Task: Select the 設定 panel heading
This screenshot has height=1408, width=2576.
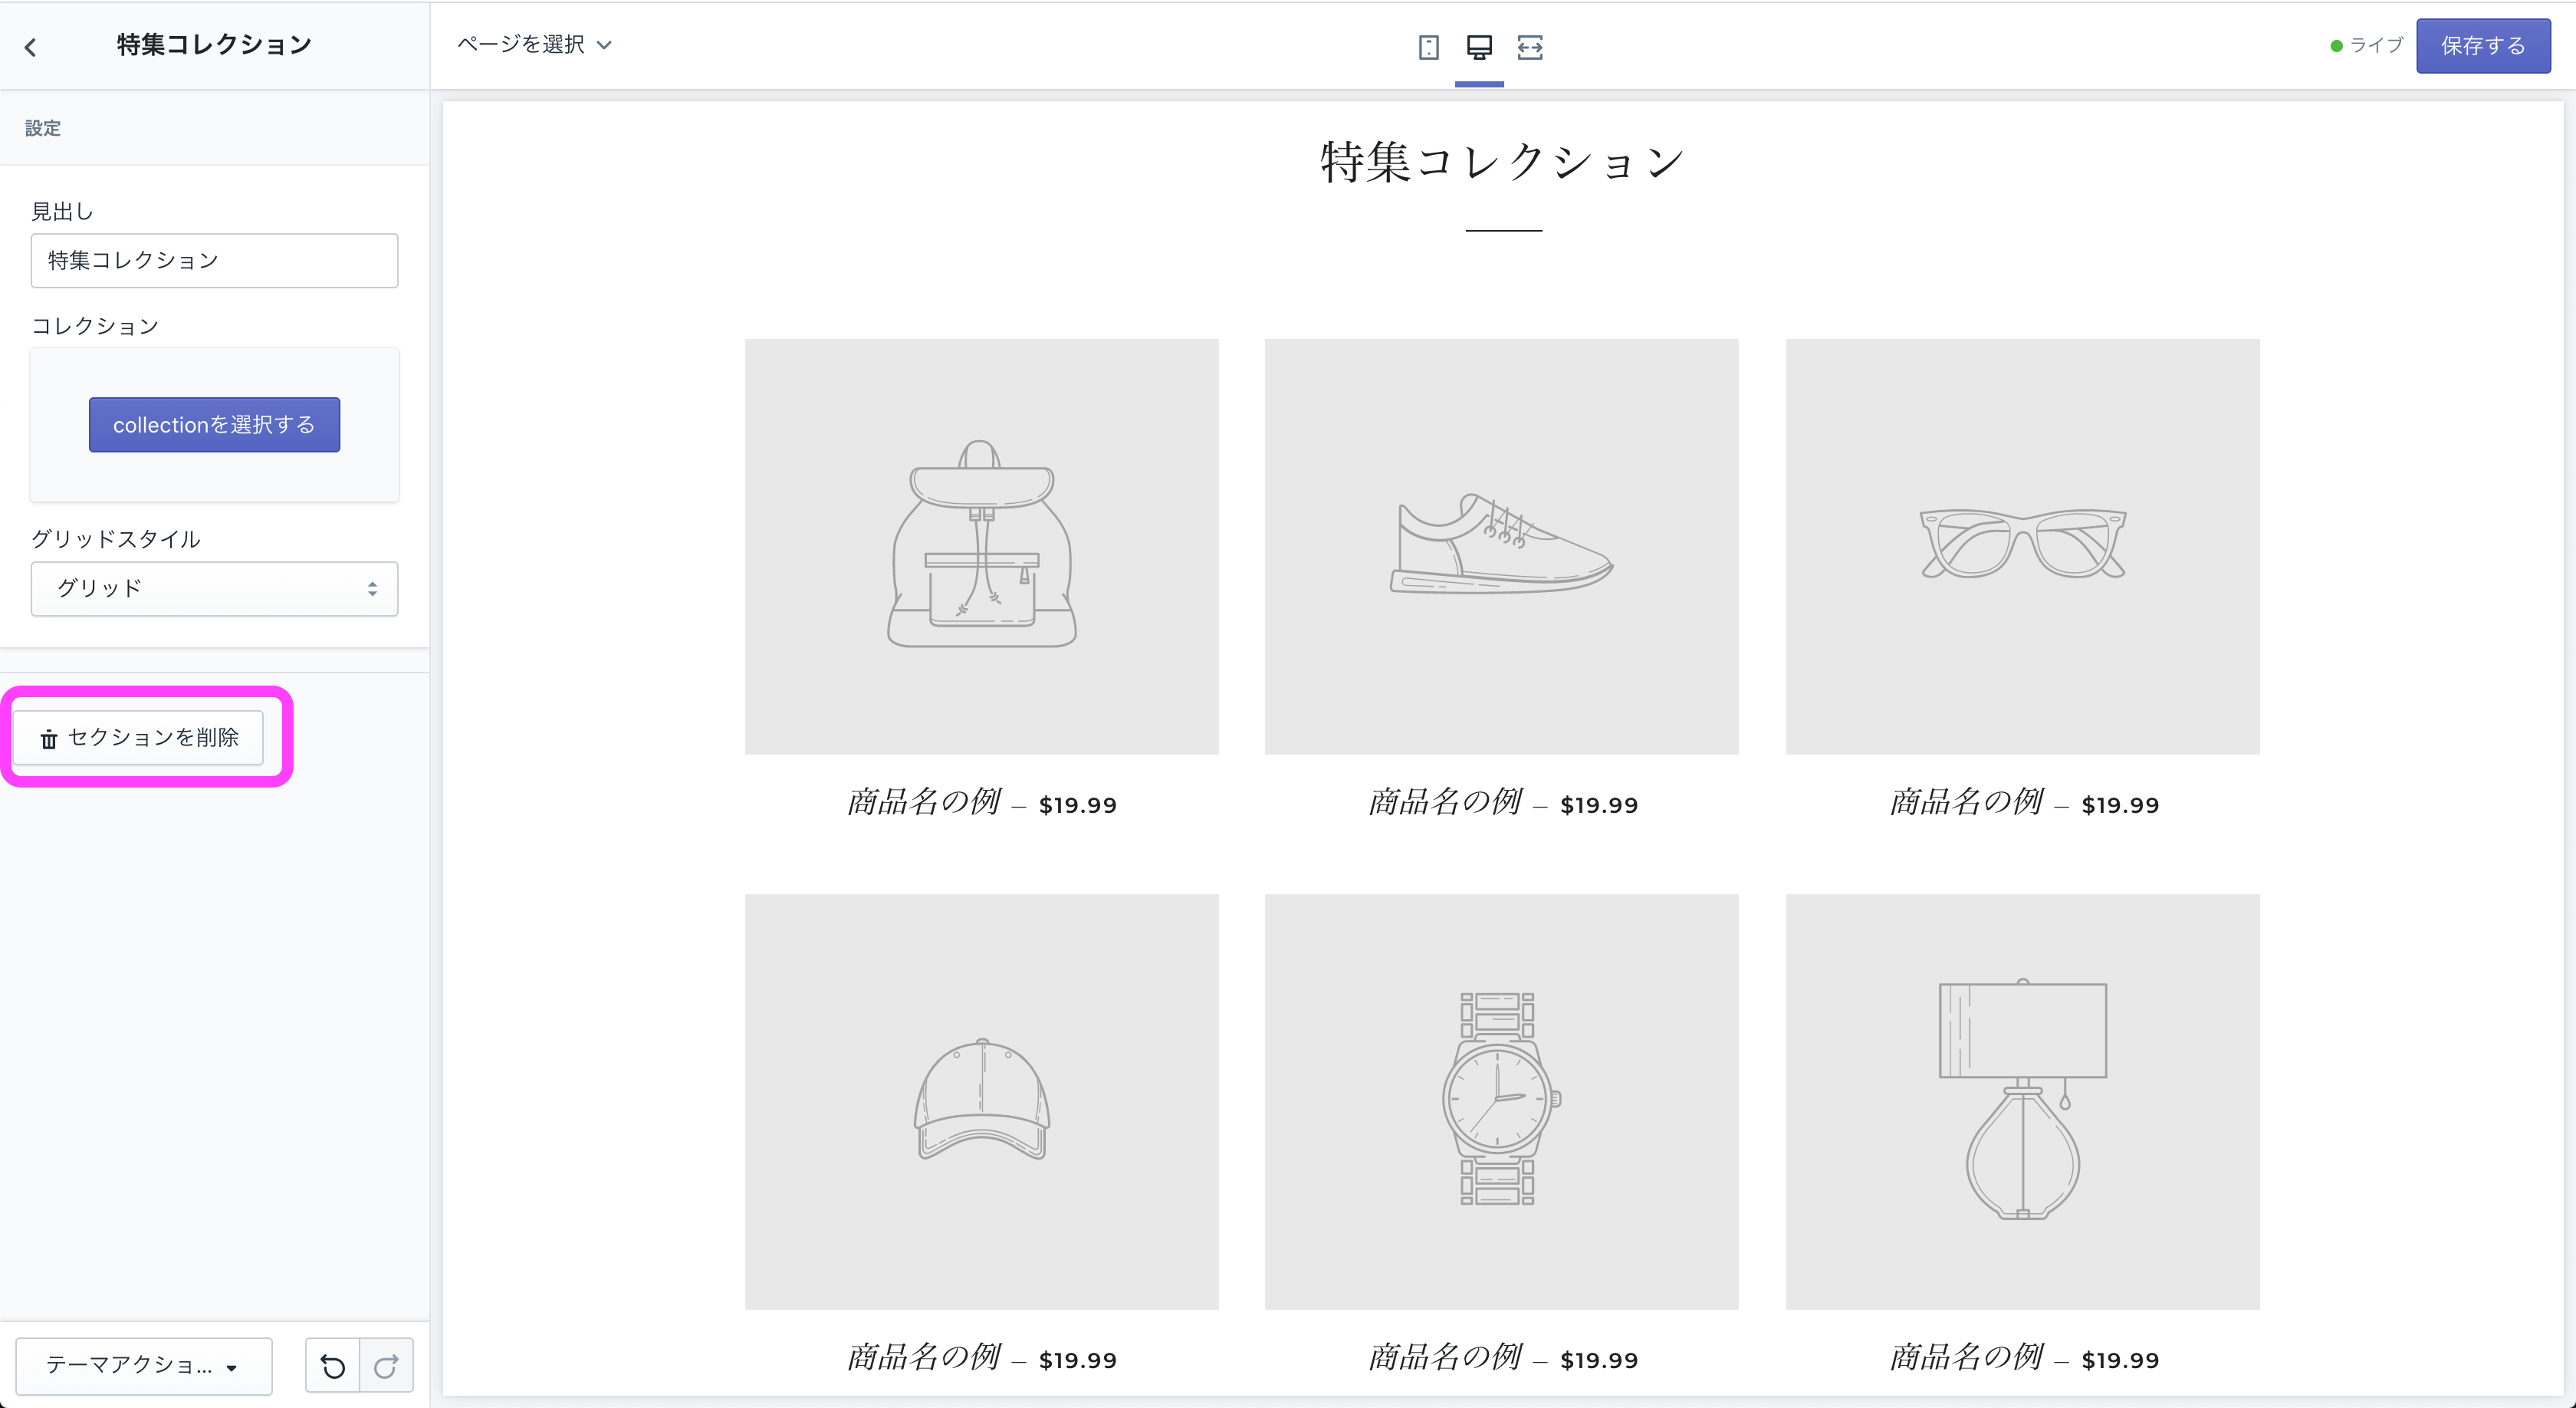Action: point(42,128)
